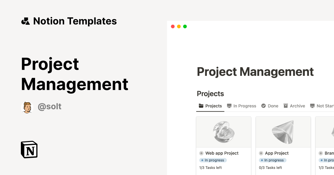Click the monitor icon beside In Progress
This screenshot has width=334, height=175.
(x=229, y=106)
